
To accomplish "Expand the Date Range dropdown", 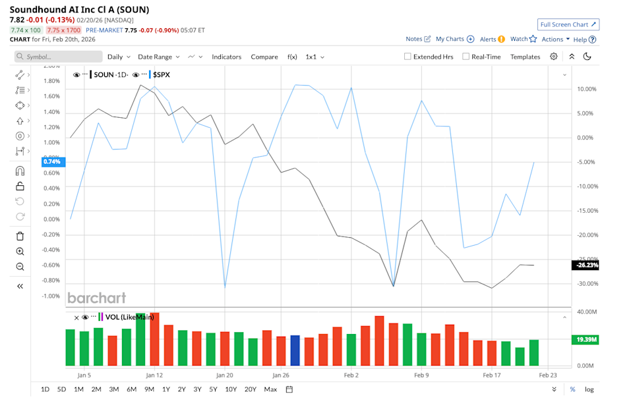I will (158, 57).
